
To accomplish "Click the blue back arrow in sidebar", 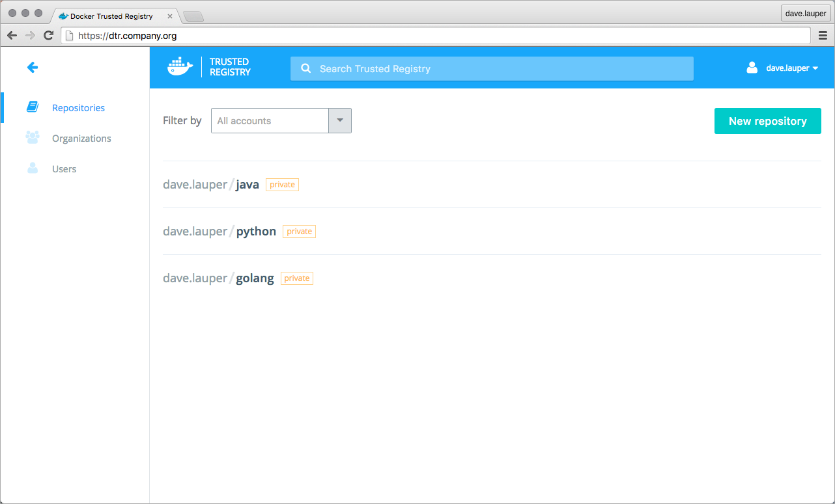I will (33, 67).
